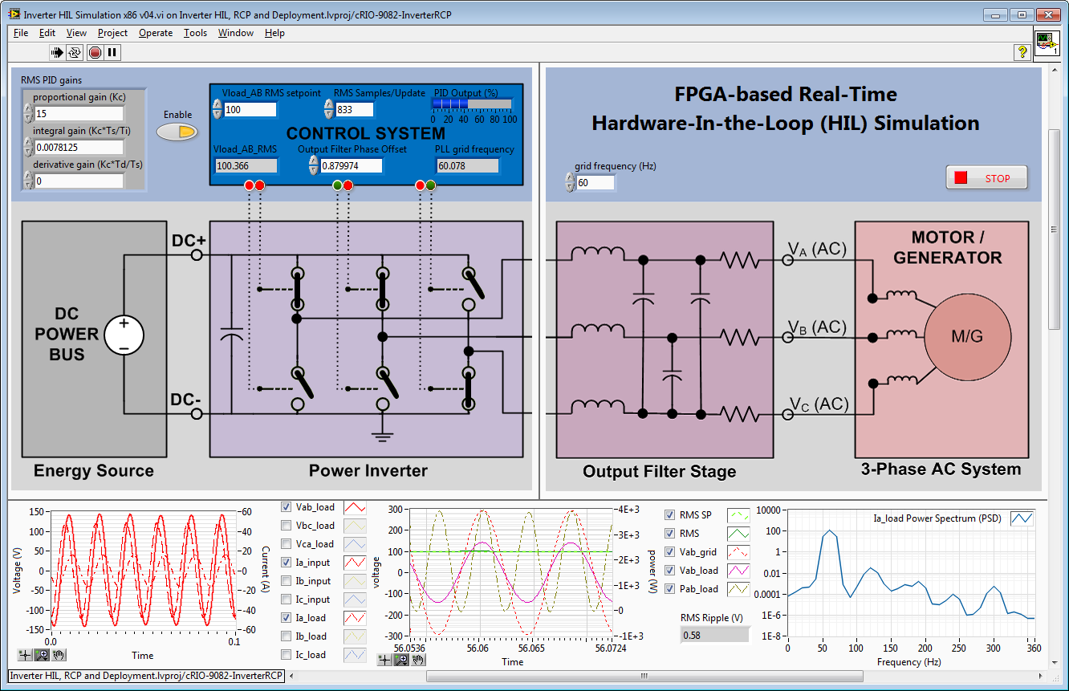Click the phase offset field showing 0.879974

[x=351, y=165]
